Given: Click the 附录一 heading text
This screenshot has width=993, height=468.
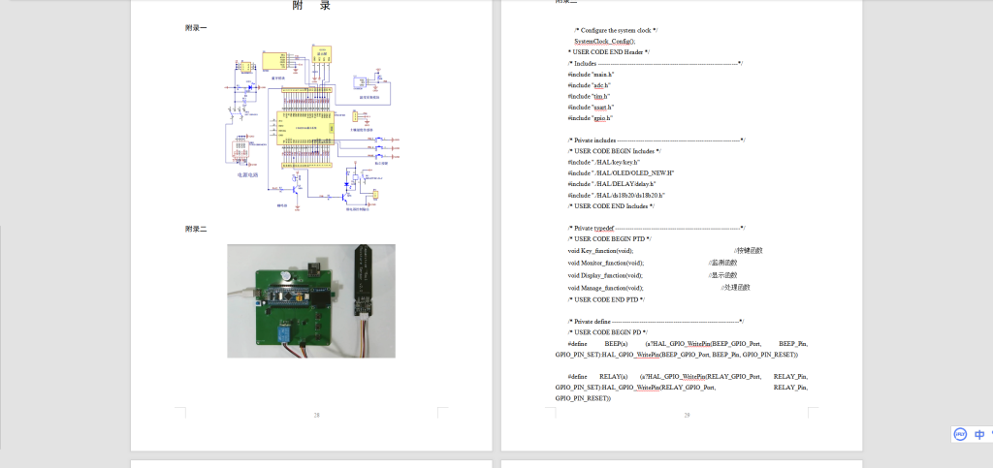Looking at the screenshot, I should click(196, 28).
